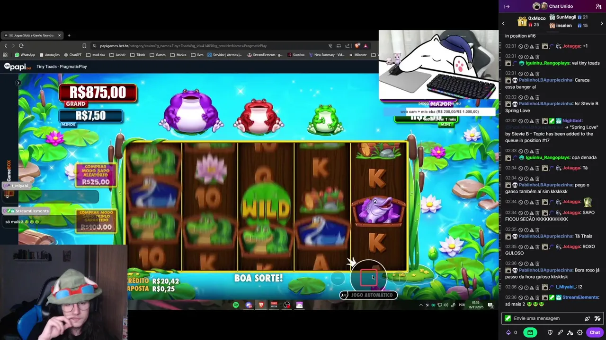This screenshot has width=606, height=340.
Task: Increase the bet with plus button
Action: click(399, 278)
